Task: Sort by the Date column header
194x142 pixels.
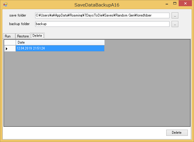Action: (x=60, y=42)
